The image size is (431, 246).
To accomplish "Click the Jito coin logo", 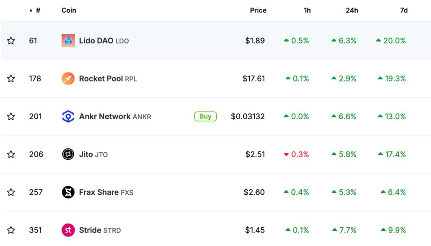I will (68, 154).
